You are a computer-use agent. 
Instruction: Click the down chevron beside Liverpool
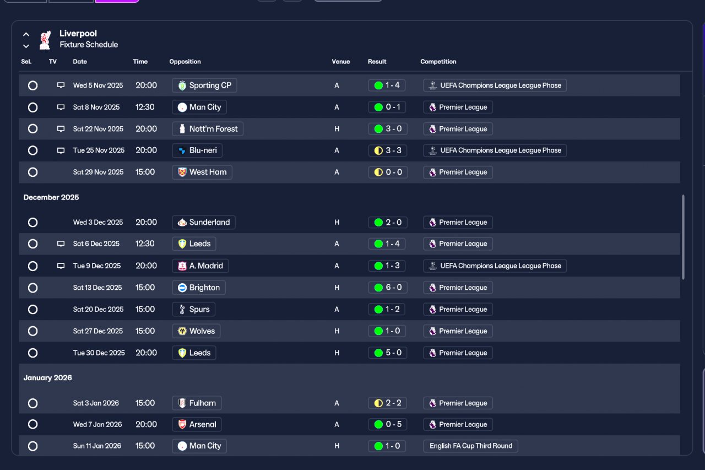[x=26, y=46]
